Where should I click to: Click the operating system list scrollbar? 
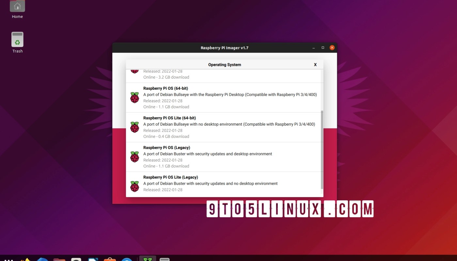pos(322,149)
